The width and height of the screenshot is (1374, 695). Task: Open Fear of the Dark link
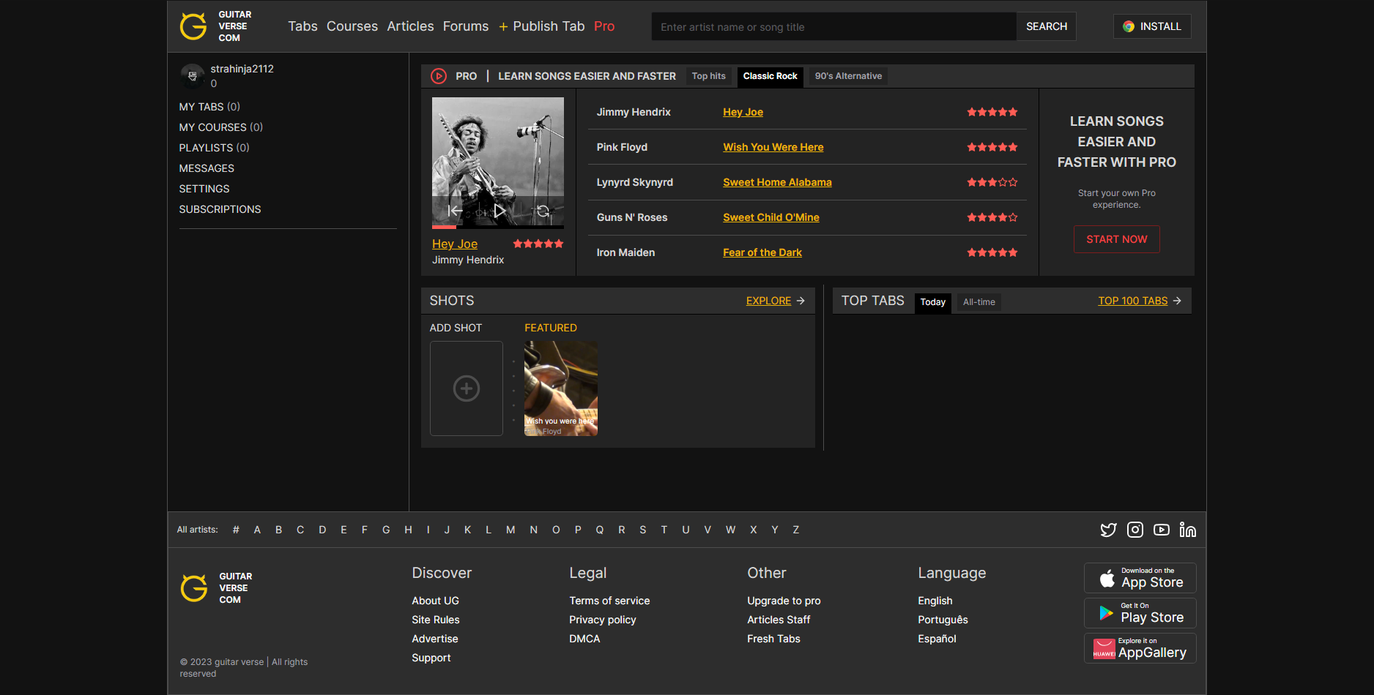tap(762, 252)
